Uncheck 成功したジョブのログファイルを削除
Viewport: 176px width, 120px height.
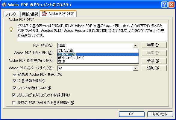[x=14, y=95]
